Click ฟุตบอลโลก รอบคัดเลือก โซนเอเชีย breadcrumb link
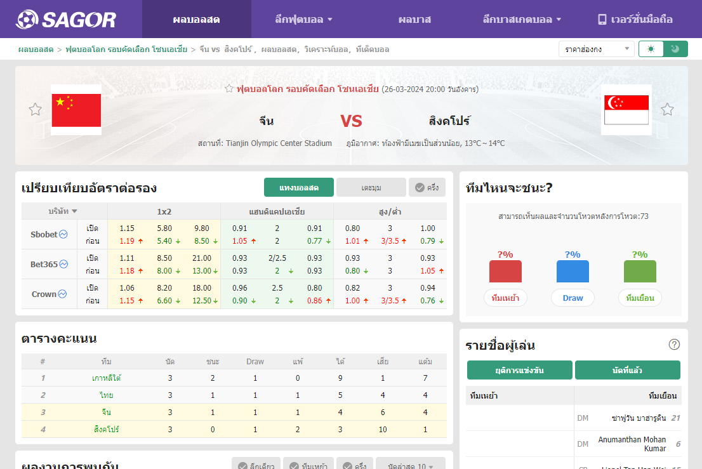Screen dimensions: 702x469 126,50
